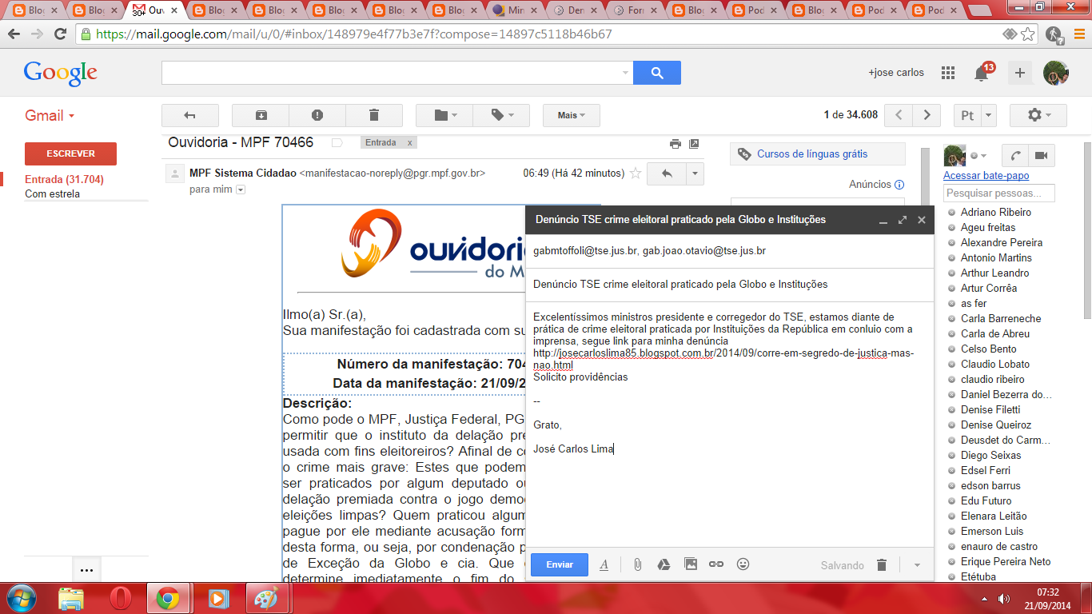Click +jose carlos profile link
1092x614 pixels.
[x=896, y=73]
